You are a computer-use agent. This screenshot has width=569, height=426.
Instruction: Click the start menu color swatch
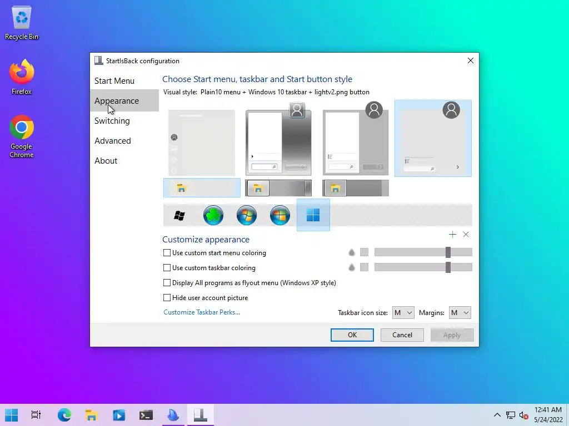(364, 252)
